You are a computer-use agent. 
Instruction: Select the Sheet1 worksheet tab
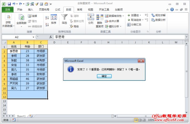click(x=21, y=116)
